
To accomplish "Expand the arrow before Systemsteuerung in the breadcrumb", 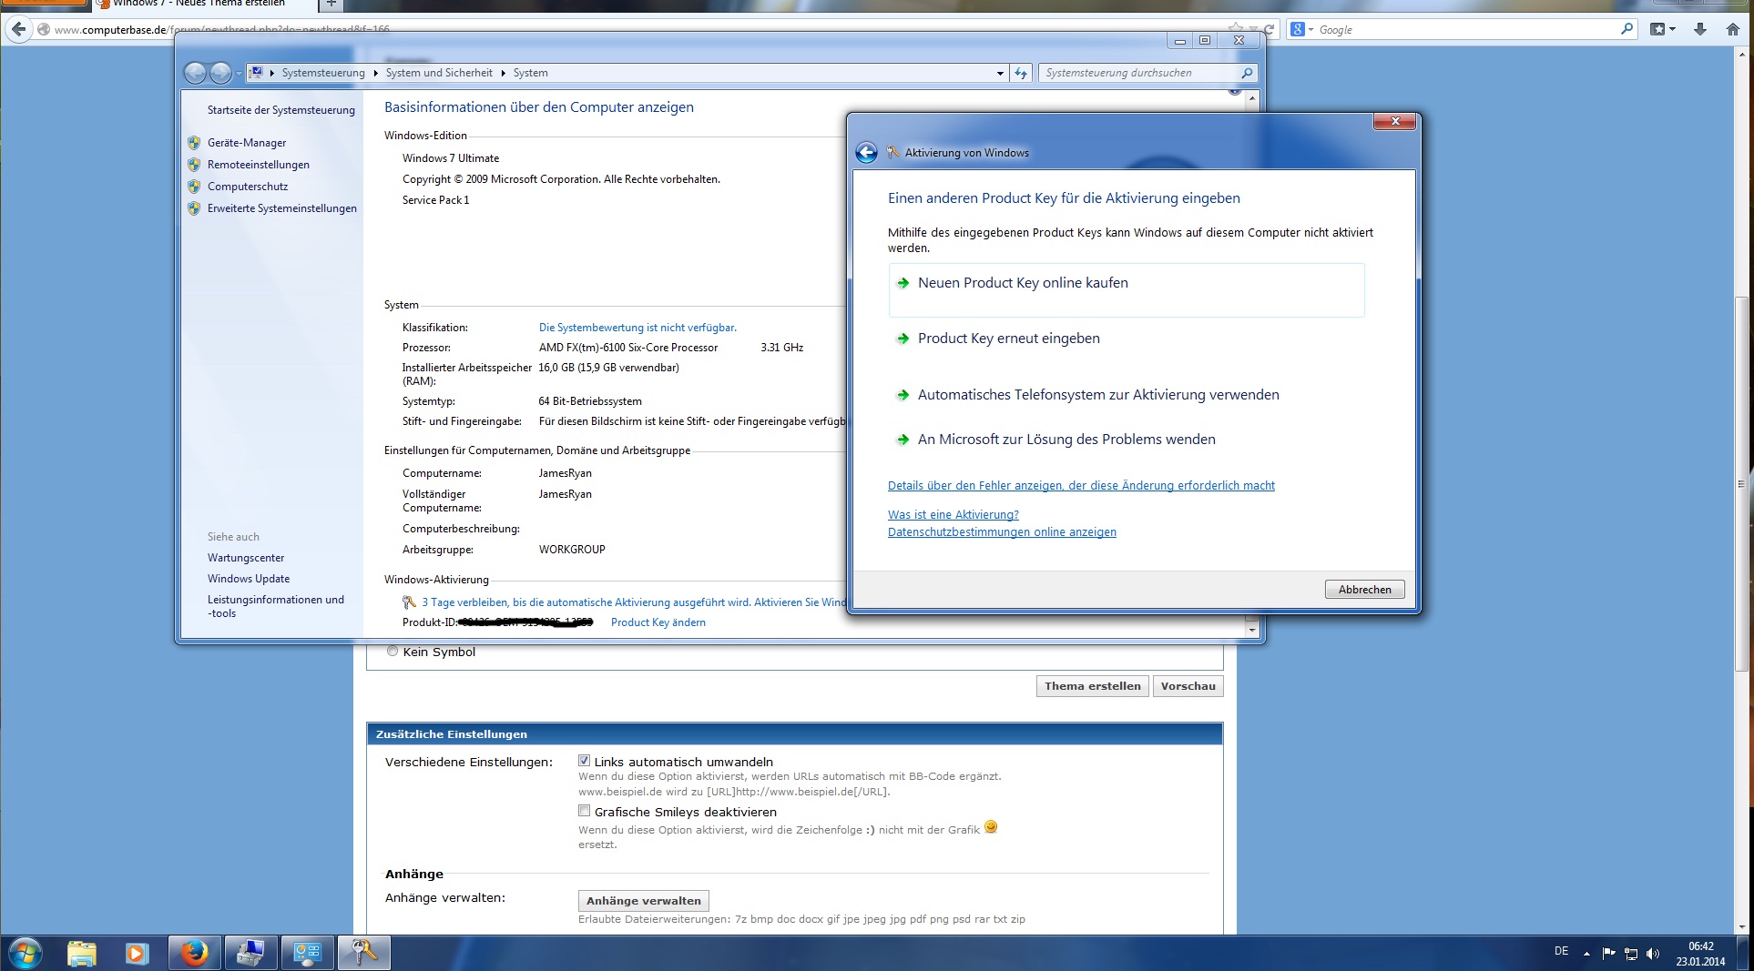I will [271, 73].
